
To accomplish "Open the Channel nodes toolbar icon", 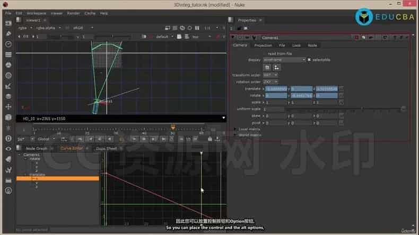I will 8,55.
